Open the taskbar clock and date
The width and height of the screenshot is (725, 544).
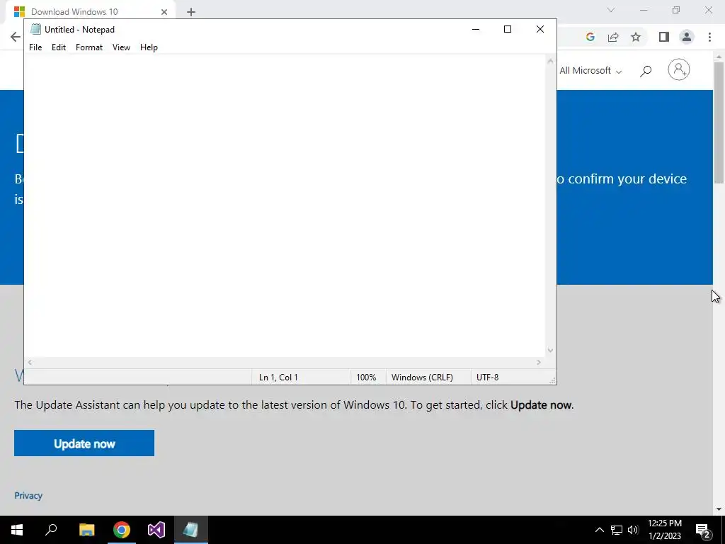pyautogui.click(x=664, y=530)
